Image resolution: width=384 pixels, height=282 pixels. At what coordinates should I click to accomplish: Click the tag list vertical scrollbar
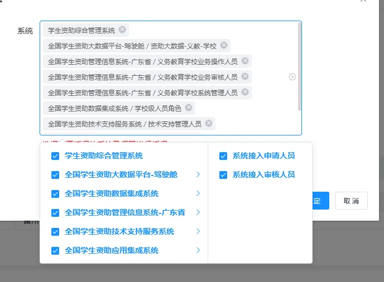point(300,67)
